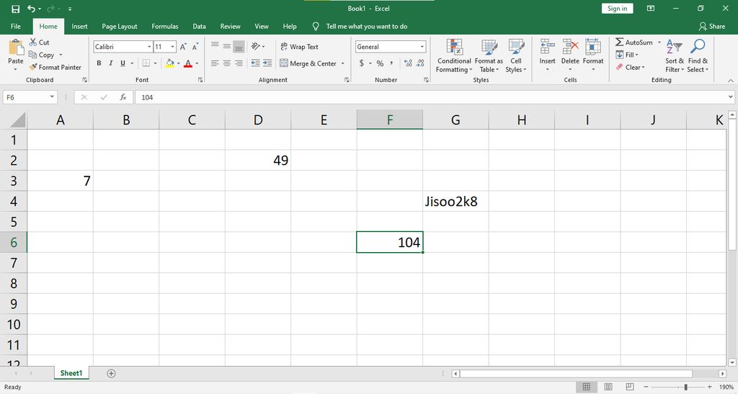Increase Decimal places
This screenshot has width=738, height=394.
pyautogui.click(x=408, y=63)
